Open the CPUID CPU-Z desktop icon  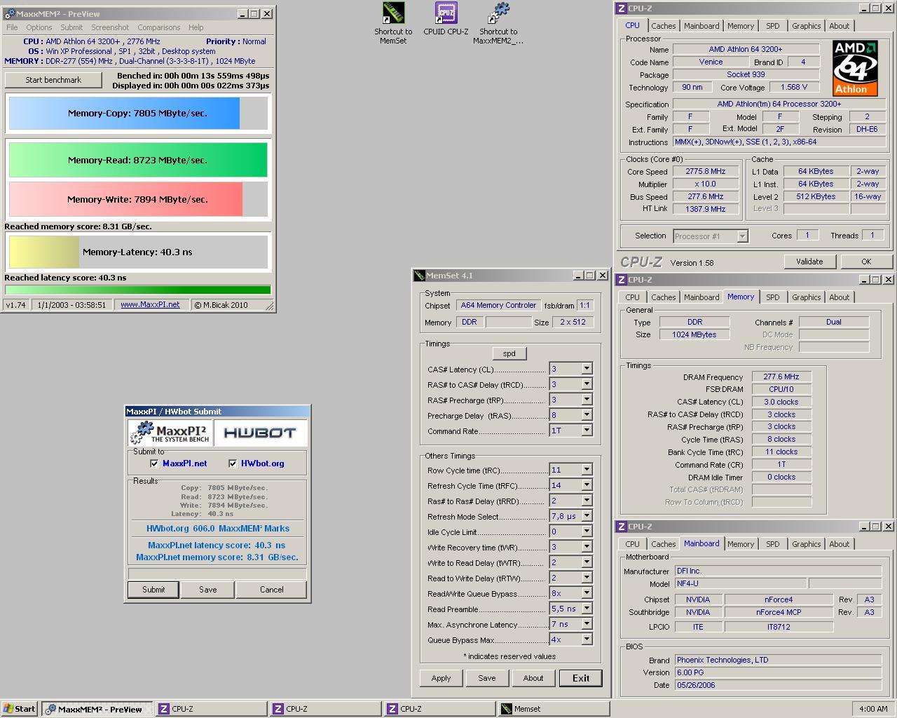[446, 19]
